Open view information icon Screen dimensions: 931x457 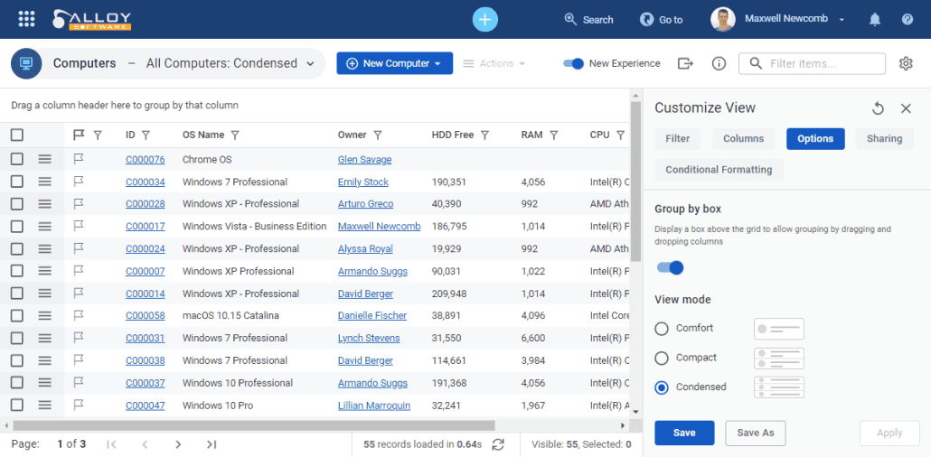click(x=719, y=63)
